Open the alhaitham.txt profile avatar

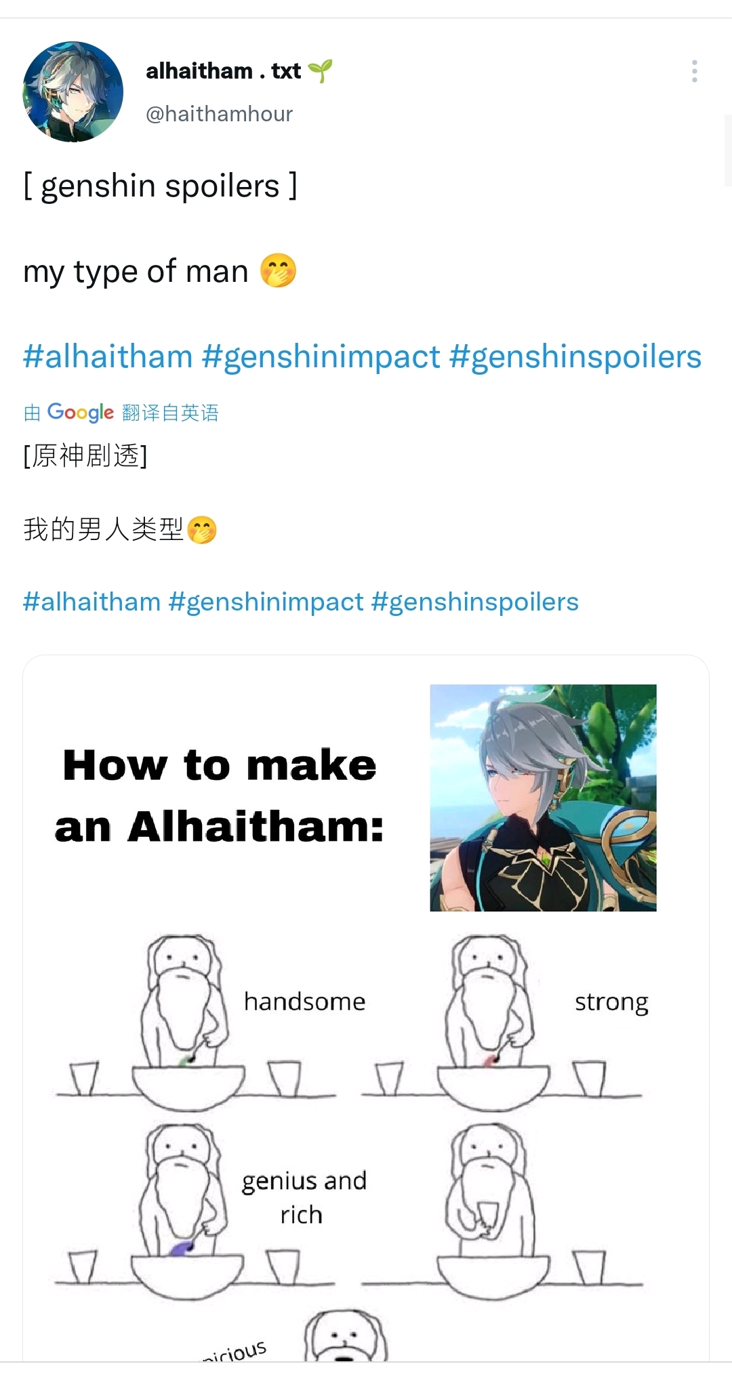click(73, 91)
